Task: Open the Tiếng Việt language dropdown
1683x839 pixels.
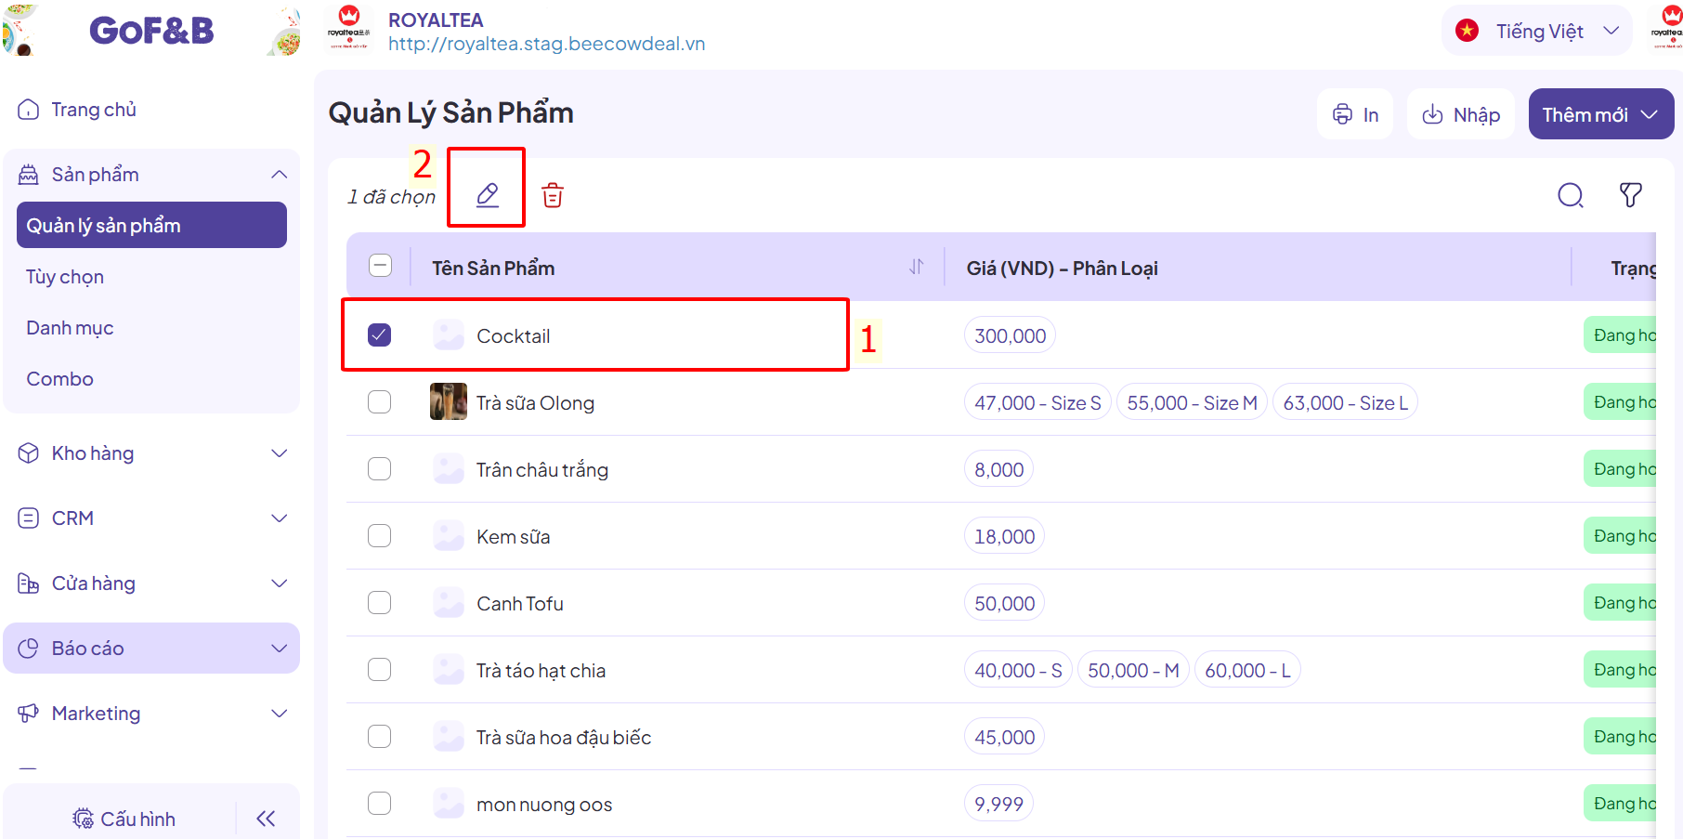Action: click(x=1537, y=31)
